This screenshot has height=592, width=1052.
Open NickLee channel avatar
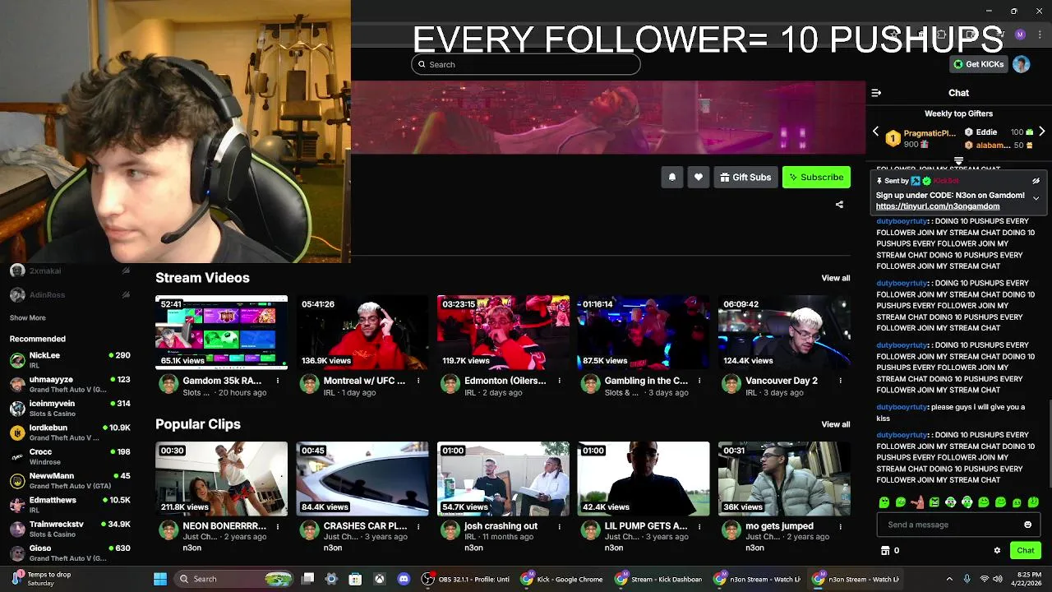pos(17,360)
